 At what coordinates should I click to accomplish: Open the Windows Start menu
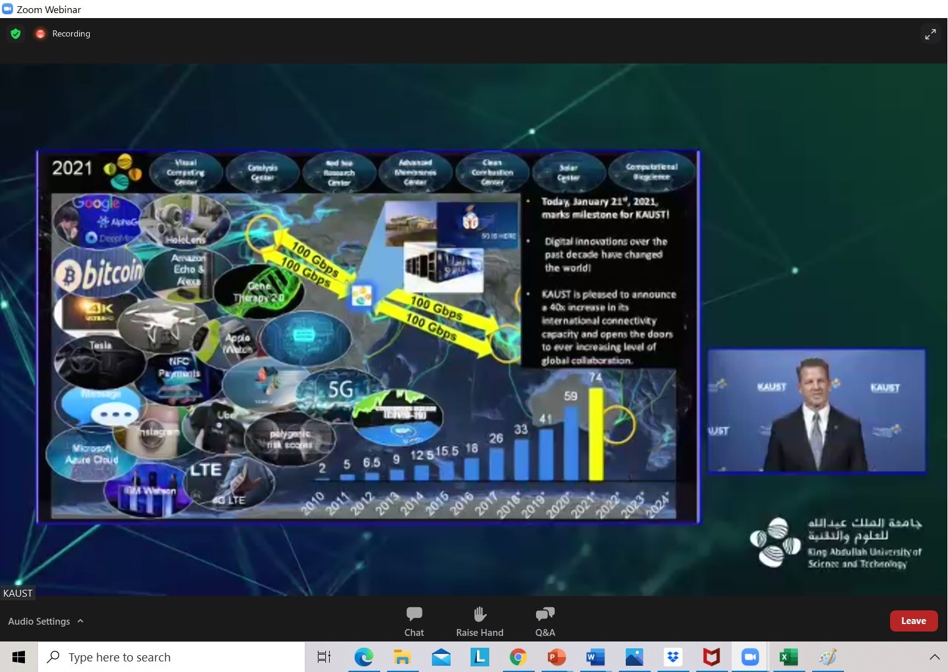click(19, 657)
